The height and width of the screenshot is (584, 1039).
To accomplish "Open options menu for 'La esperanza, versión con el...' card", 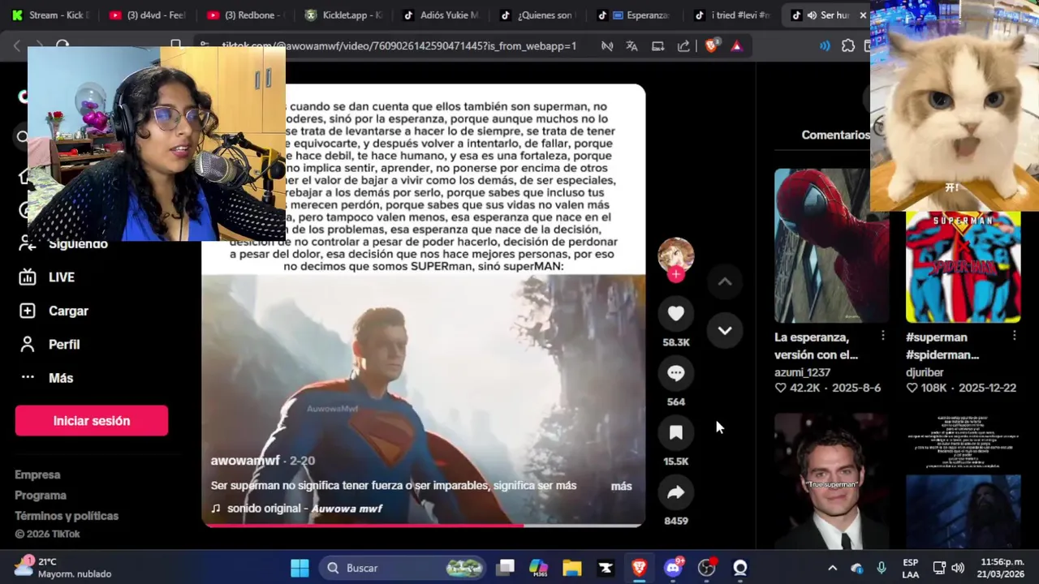I will point(883,336).
